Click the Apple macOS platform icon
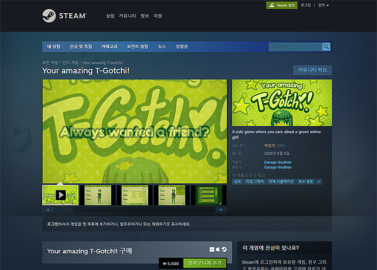Image resolution: width=377 pixels, height=270 pixels. pyautogui.click(x=218, y=249)
